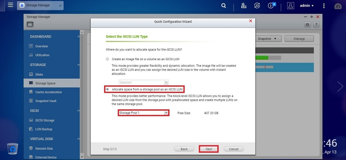346x160 pixels.
Task: Collapse the STORAGE section
Action: coord(78,65)
